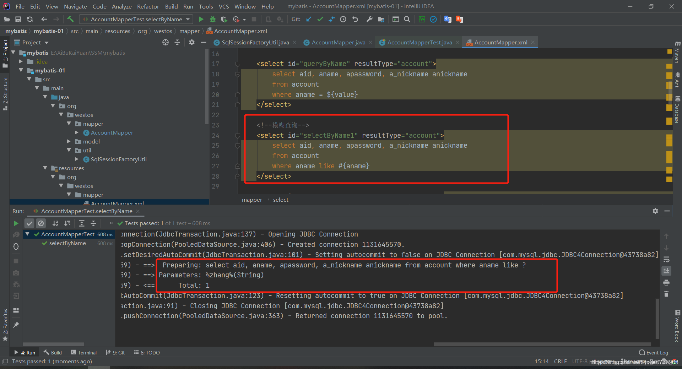This screenshot has width=682, height=369.
Task: Toggle the Structure tool window
Action: pyautogui.click(x=5, y=93)
